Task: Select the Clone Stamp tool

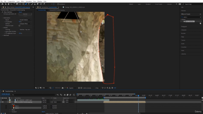Action: [x=35, y=4]
